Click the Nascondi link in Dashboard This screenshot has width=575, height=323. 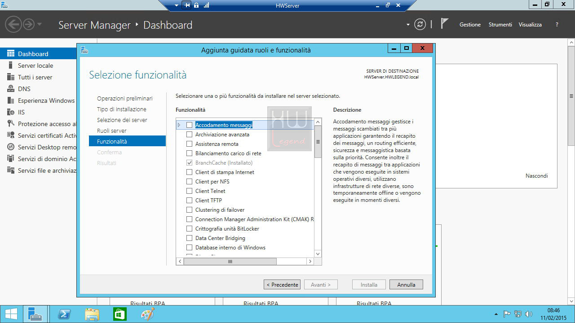[537, 176]
